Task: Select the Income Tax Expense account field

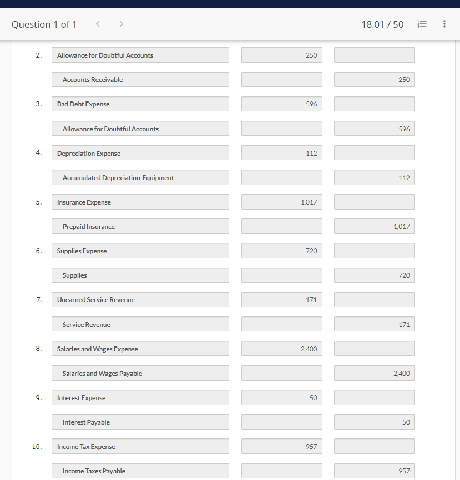Action: click(x=140, y=446)
